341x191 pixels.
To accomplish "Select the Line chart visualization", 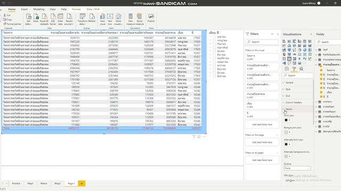I will tap(284, 46).
